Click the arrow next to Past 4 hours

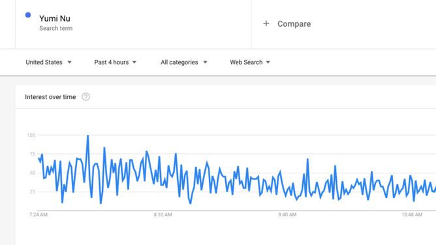click(x=134, y=62)
